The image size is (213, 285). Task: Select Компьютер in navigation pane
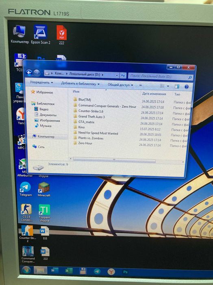pyautogui.click(x=43, y=136)
